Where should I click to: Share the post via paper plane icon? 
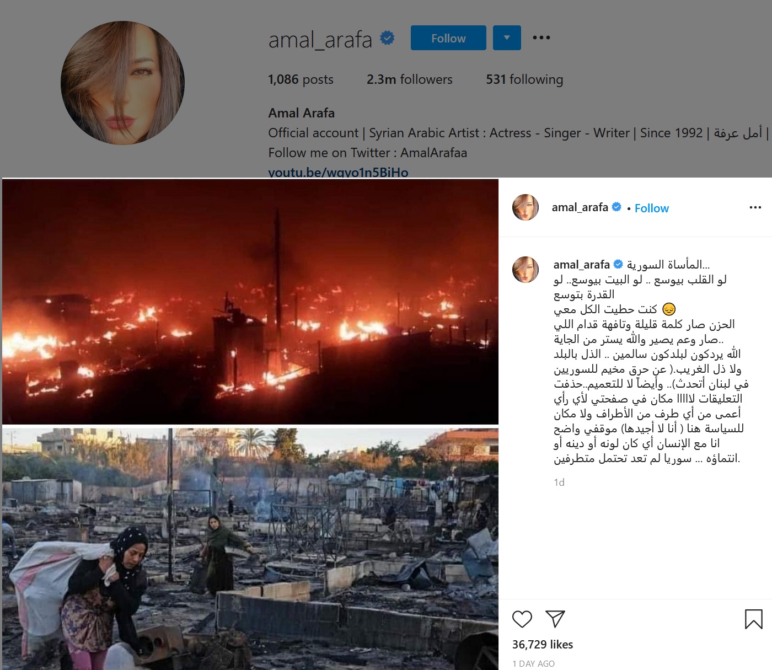(x=555, y=619)
